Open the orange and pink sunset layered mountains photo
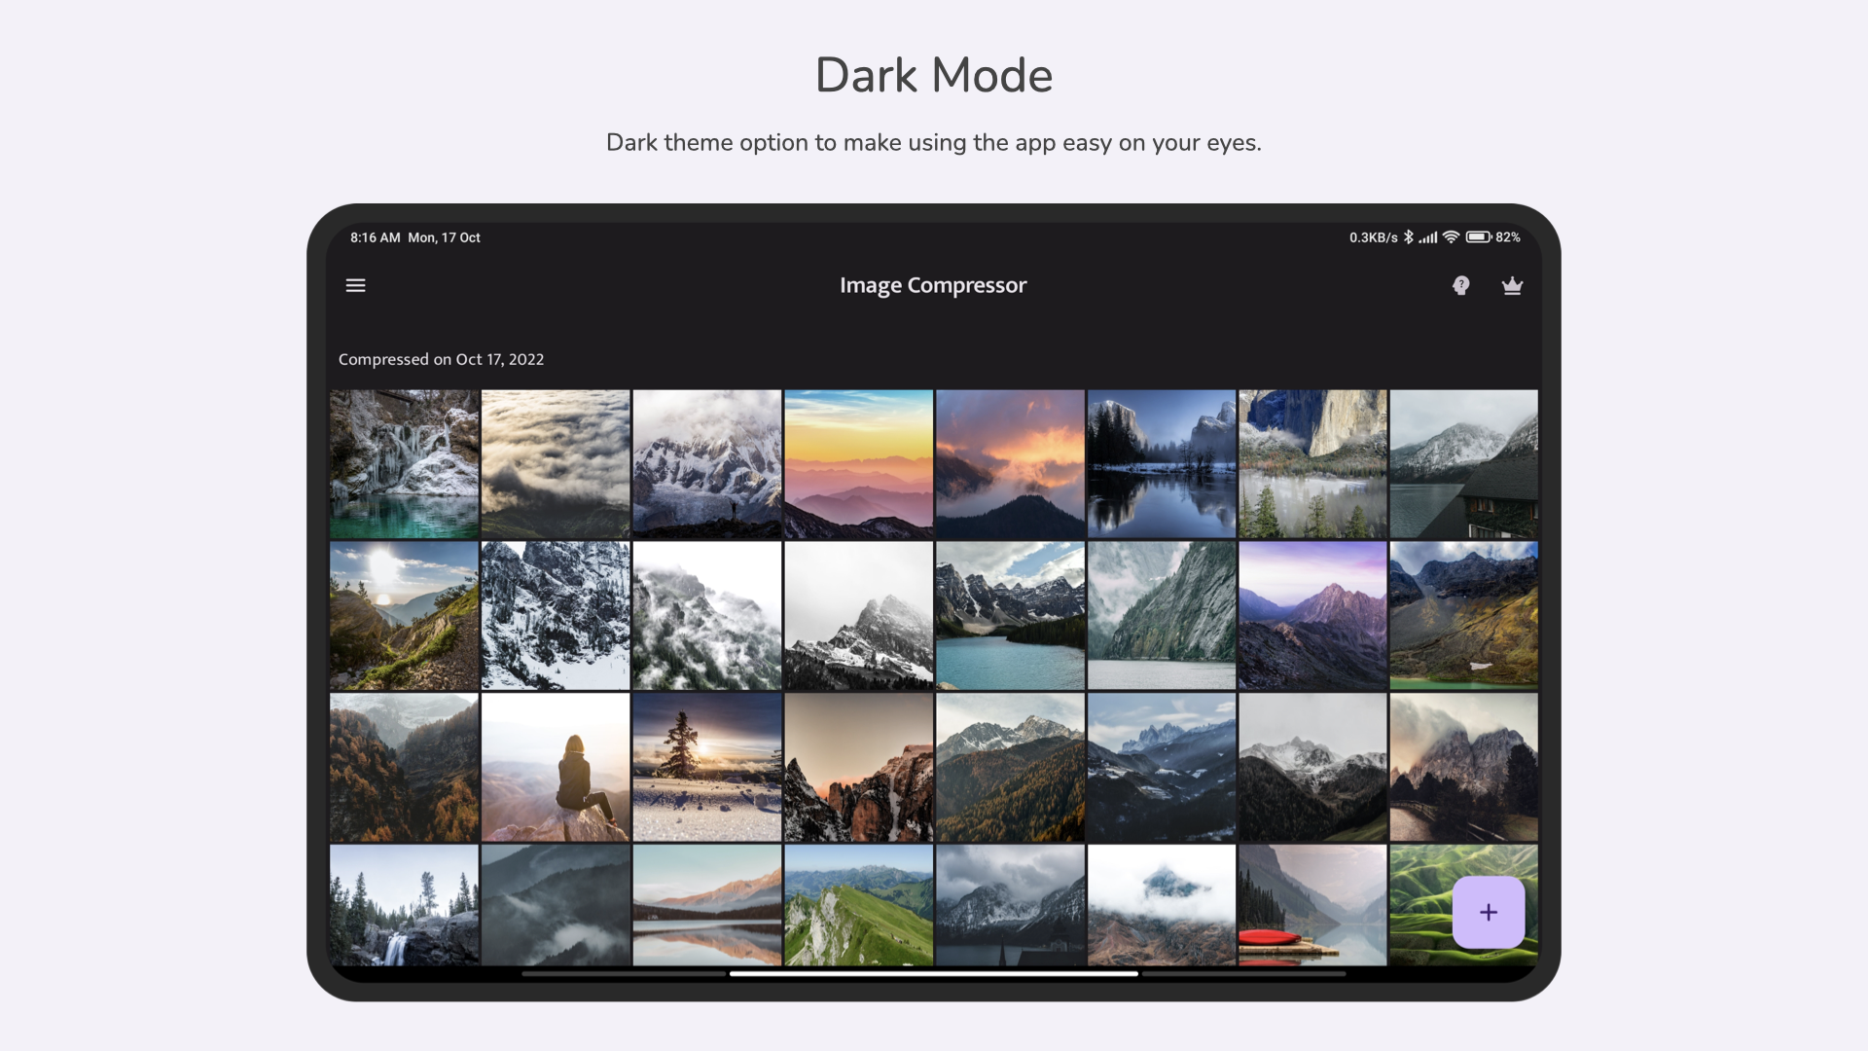The image size is (1868, 1051). coord(858,464)
